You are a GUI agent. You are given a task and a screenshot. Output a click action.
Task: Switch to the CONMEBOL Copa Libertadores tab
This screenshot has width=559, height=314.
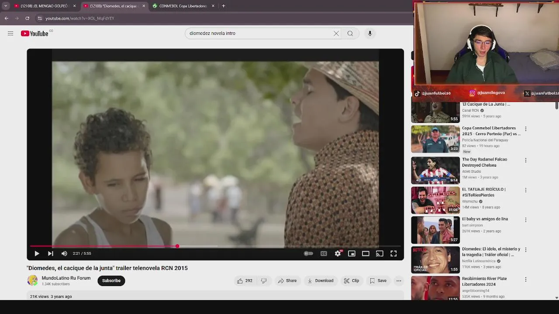[x=183, y=6]
